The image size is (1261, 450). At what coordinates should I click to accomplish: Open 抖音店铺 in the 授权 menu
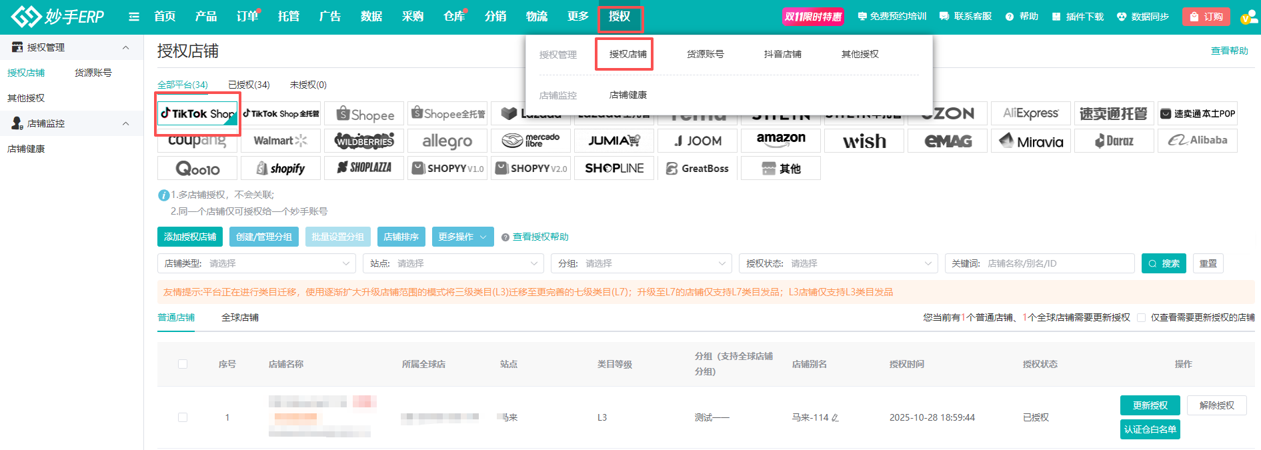pyautogui.click(x=782, y=54)
